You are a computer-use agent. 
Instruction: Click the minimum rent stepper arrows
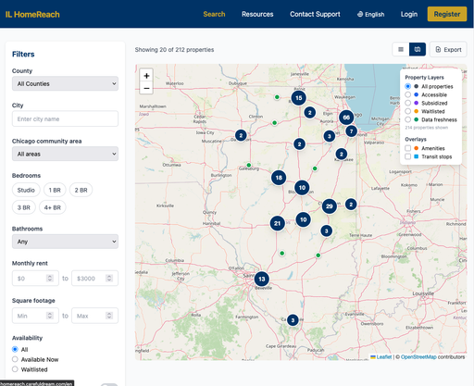pos(50,279)
